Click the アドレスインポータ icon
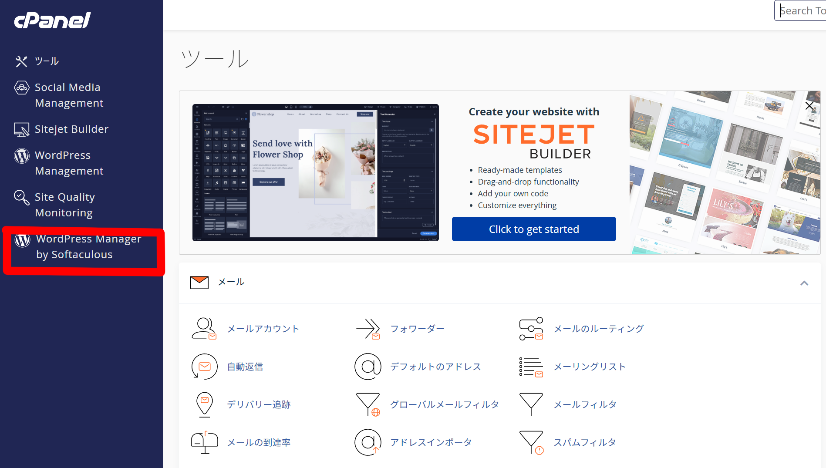Screen dimensions: 826x468 (x=368, y=442)
